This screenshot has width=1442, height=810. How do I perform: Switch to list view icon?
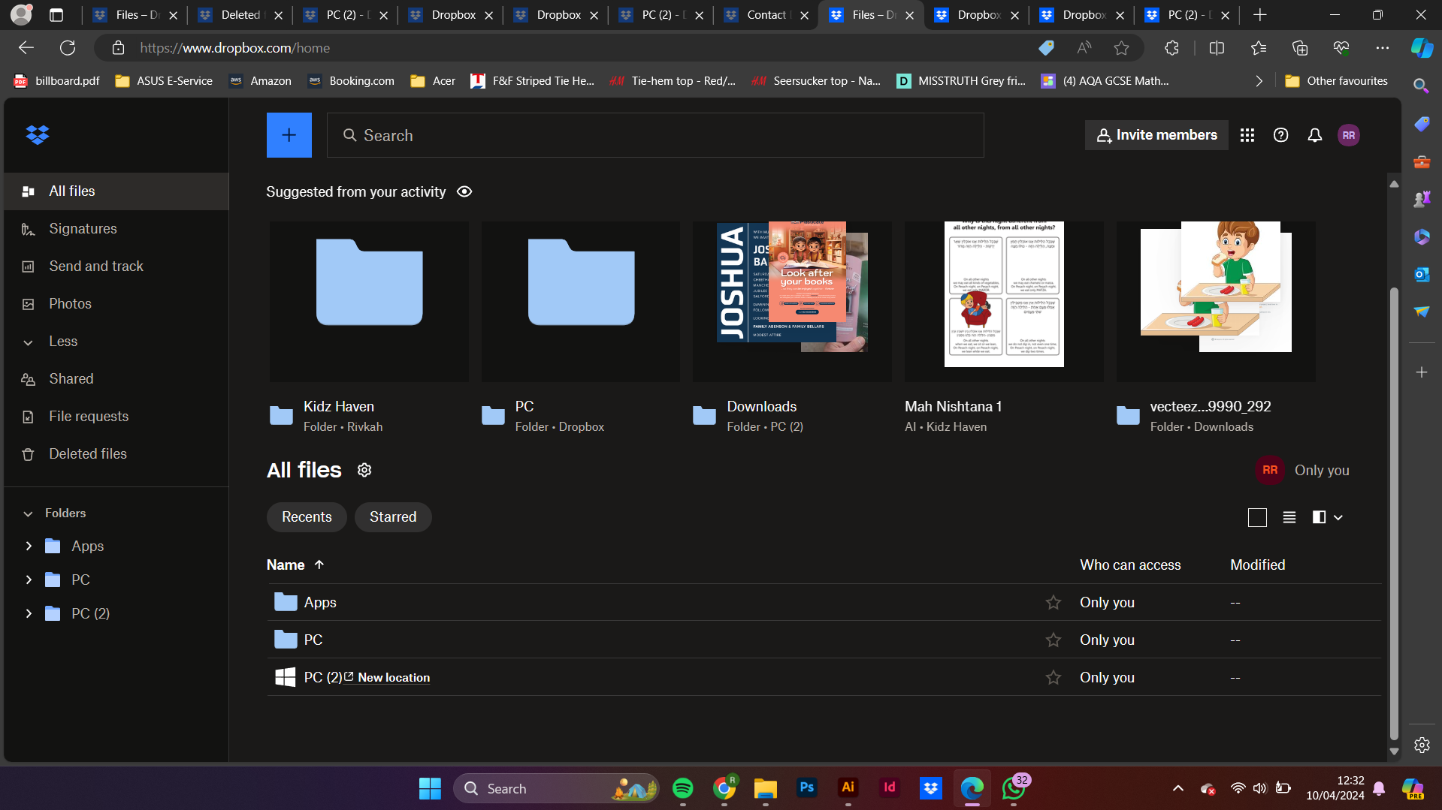(x=1289, y=517)
